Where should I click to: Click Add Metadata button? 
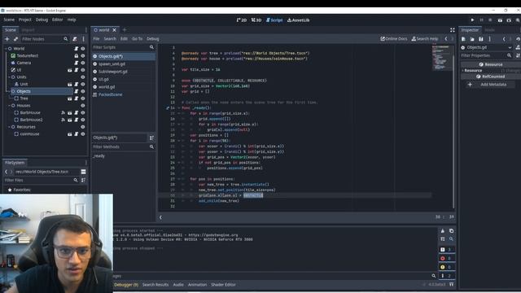pos(490,85)
